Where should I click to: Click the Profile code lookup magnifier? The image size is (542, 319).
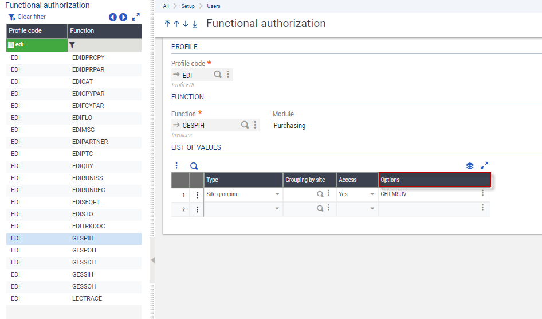pos(218,75)
